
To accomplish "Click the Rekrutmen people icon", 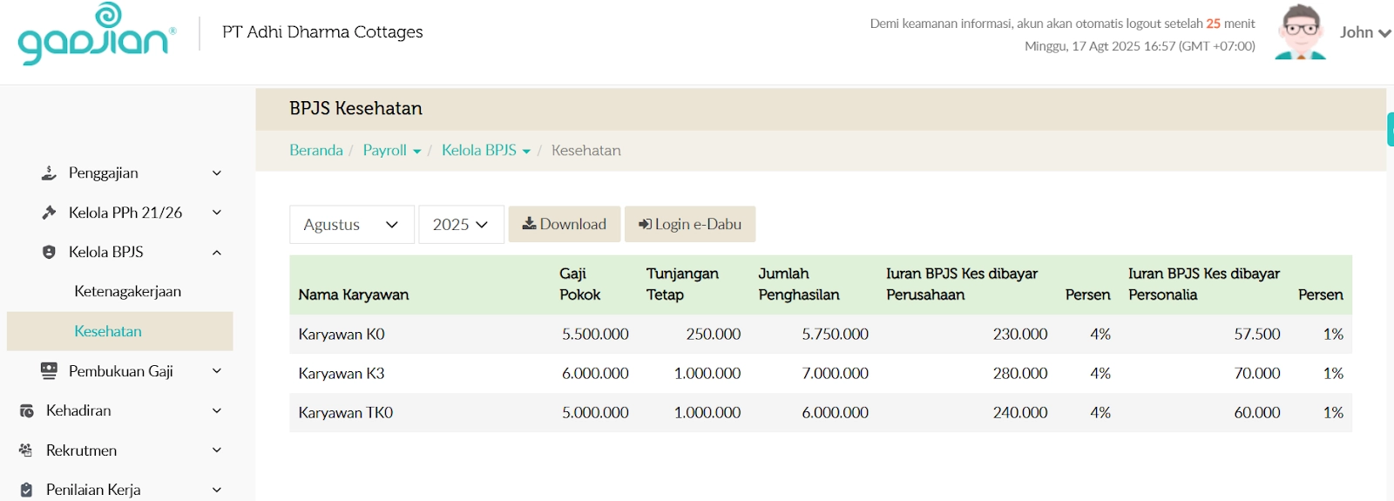I will (26, 450).
